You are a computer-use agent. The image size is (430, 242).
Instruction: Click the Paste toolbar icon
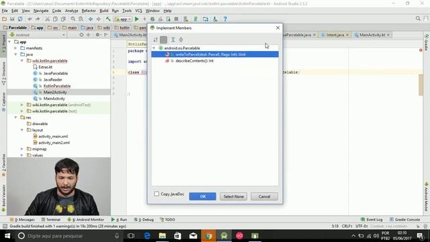pyautogui.click(x=63, y=19)
